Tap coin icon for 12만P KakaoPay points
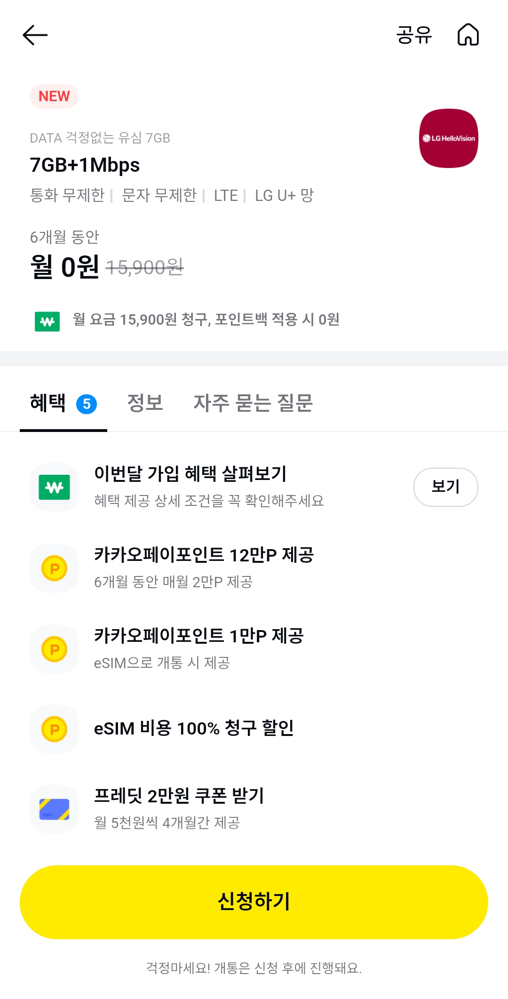Screen dimensions: 508x999 click(55, 568)
